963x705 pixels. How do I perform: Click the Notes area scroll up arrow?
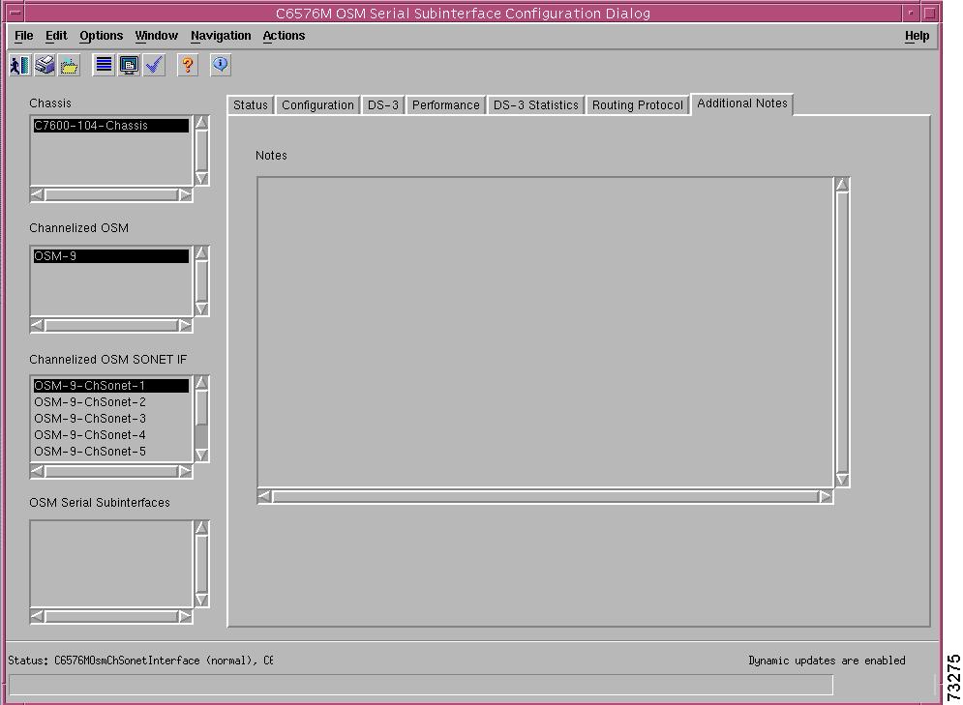click(842, 185)
